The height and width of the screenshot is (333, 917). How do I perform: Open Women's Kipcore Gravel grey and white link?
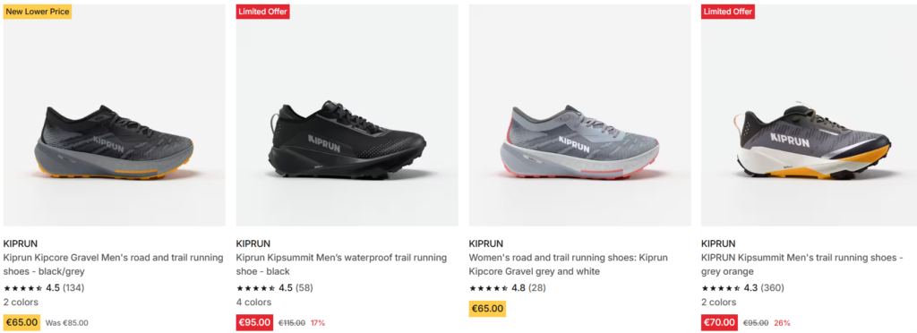tap(568, 265)
